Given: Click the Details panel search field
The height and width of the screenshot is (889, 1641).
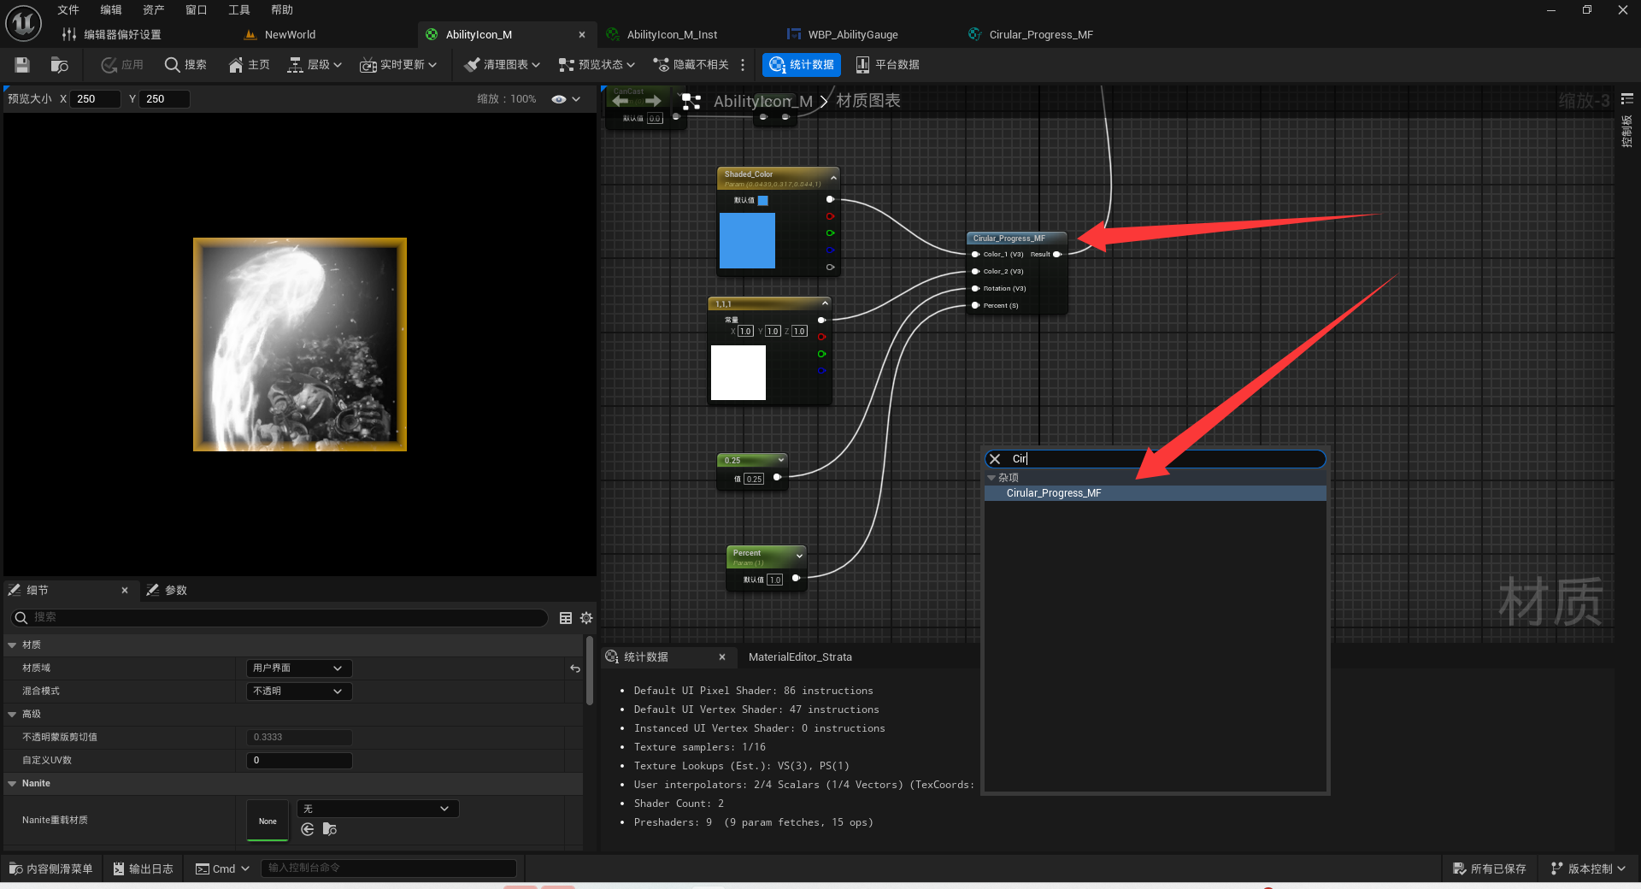Looking at the screenshot, I should [279, 617].
